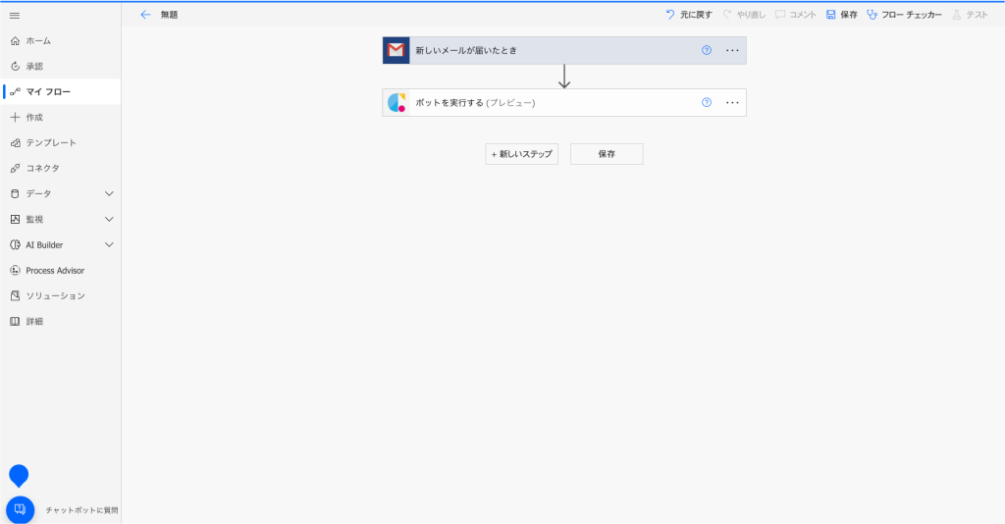The width and height of the screenshot is (1005, 524).
Task: Click the ソリューション icon
Action: click(16, 296)
